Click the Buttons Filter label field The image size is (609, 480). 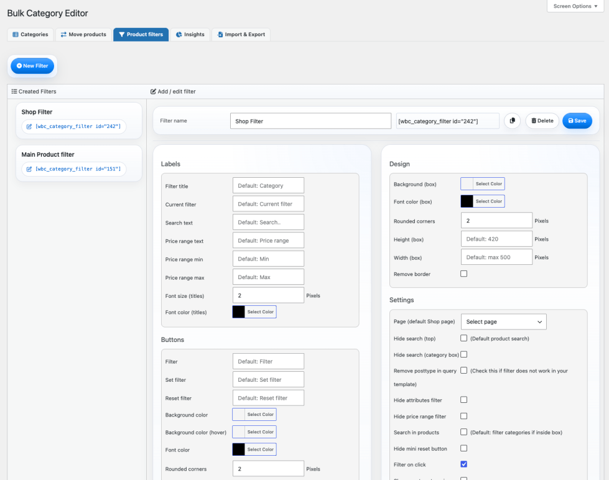pyautogui.click(x=268, y=361)
